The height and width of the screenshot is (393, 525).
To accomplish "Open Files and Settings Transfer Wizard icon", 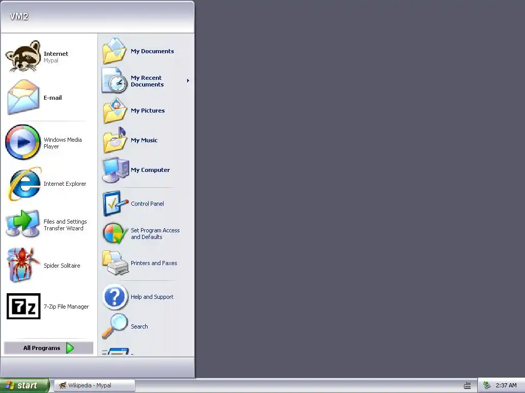I will (x=23, y=224).
